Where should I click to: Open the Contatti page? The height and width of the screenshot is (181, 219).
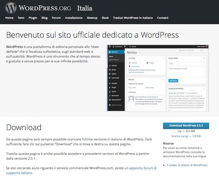[x=163, y=18]
